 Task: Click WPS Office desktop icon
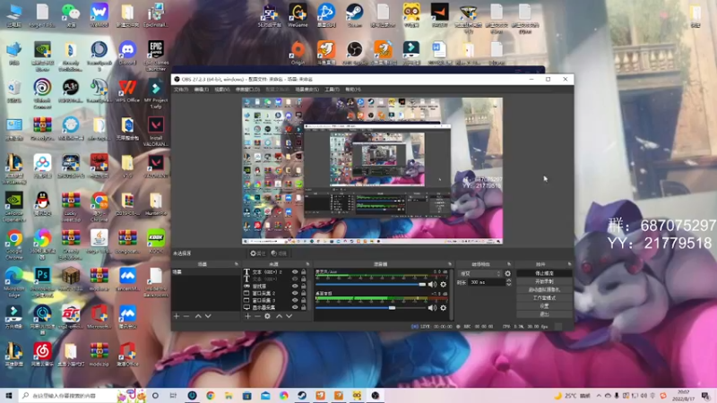click(127, 91)
